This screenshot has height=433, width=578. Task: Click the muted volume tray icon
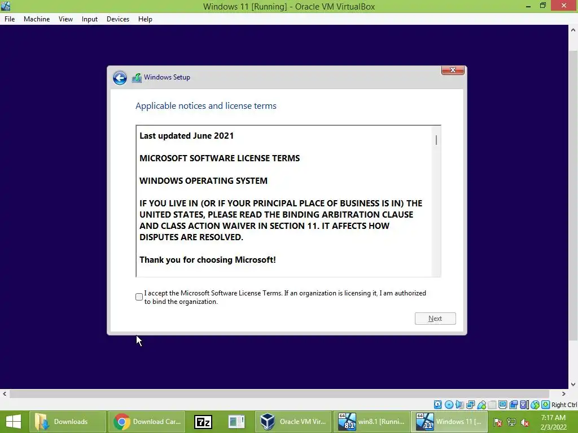pos(525,422)
